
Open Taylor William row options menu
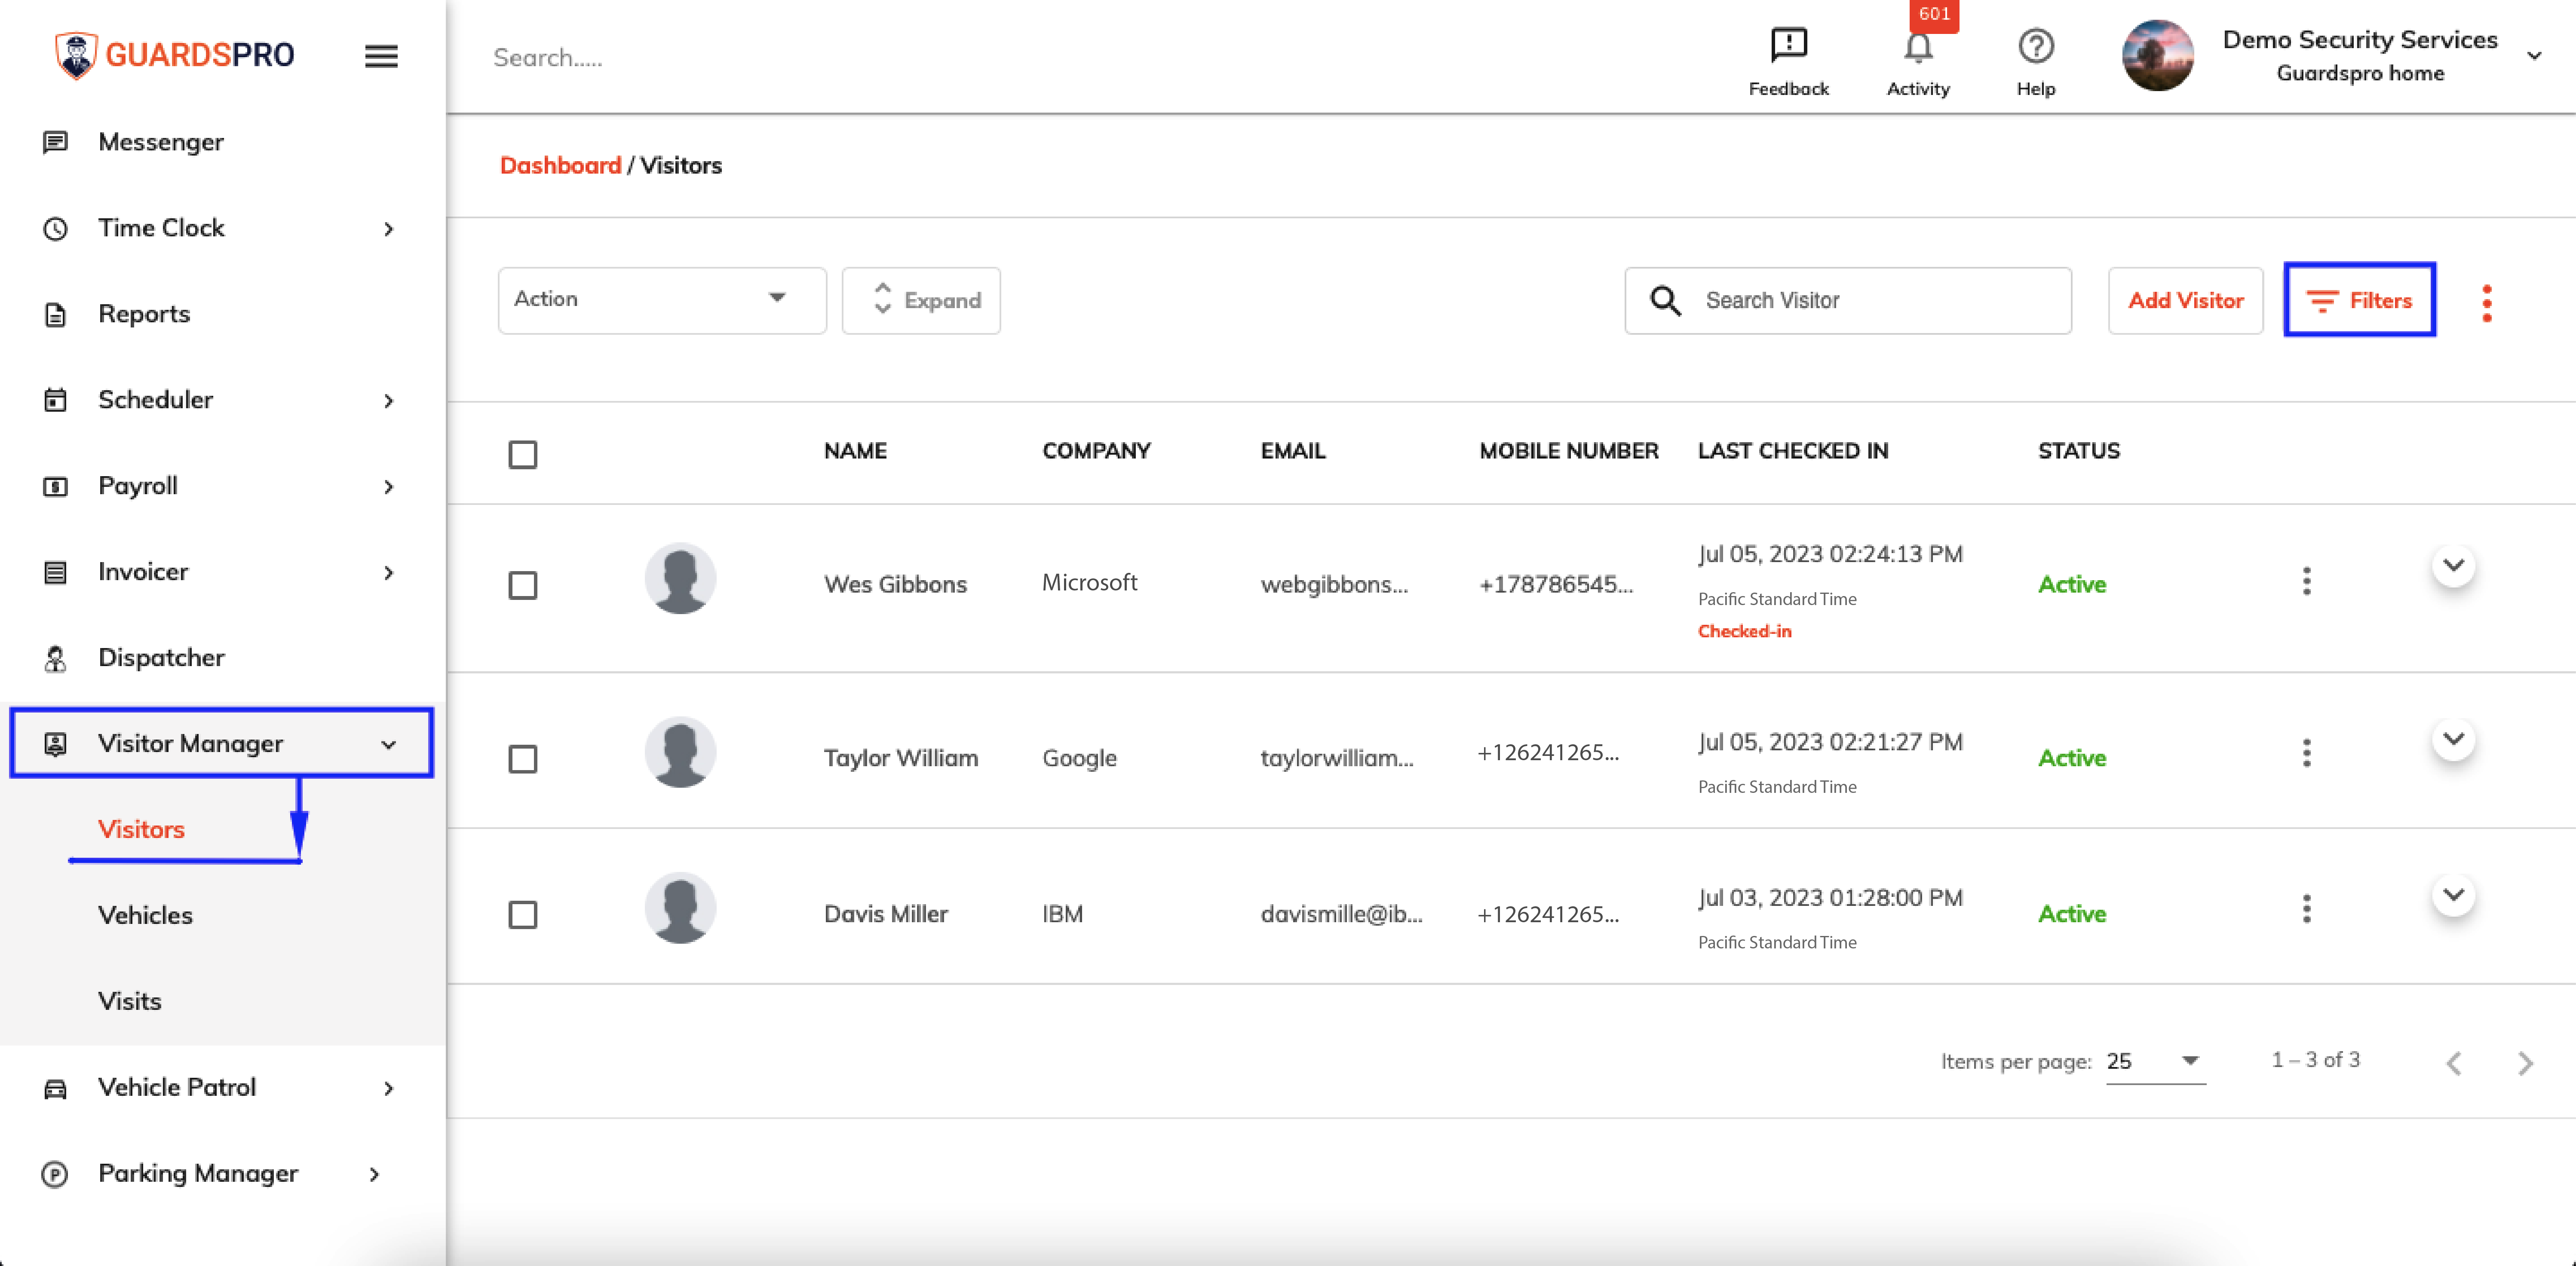tap(2306, 752)
